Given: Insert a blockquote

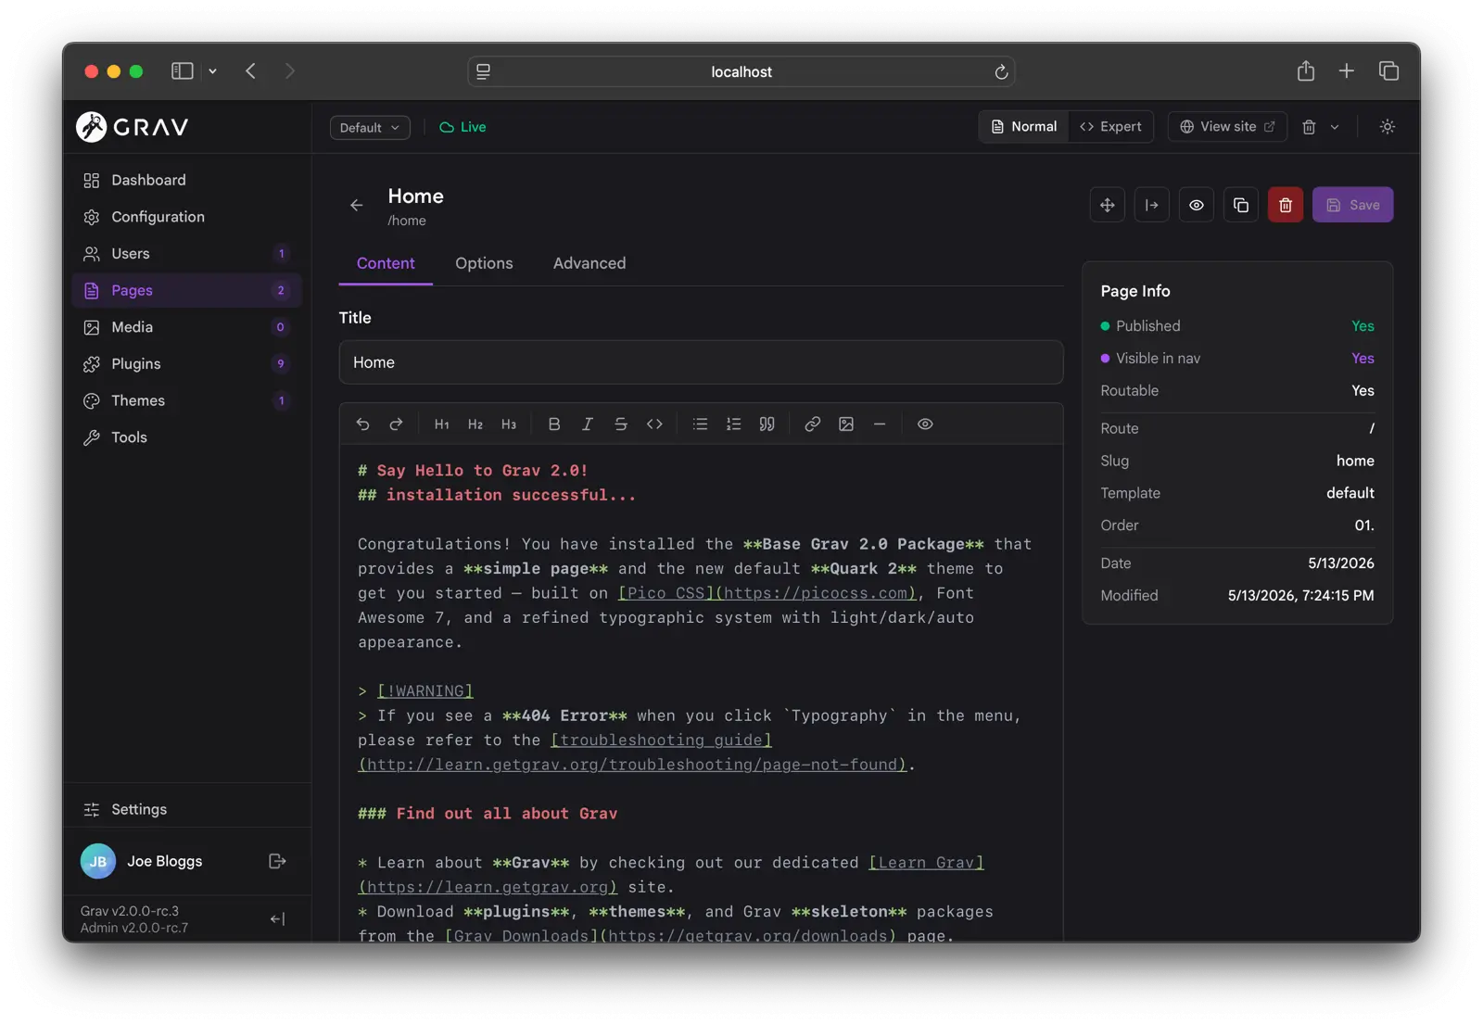Looking at the screenshot, I should [x=767, y=424].
